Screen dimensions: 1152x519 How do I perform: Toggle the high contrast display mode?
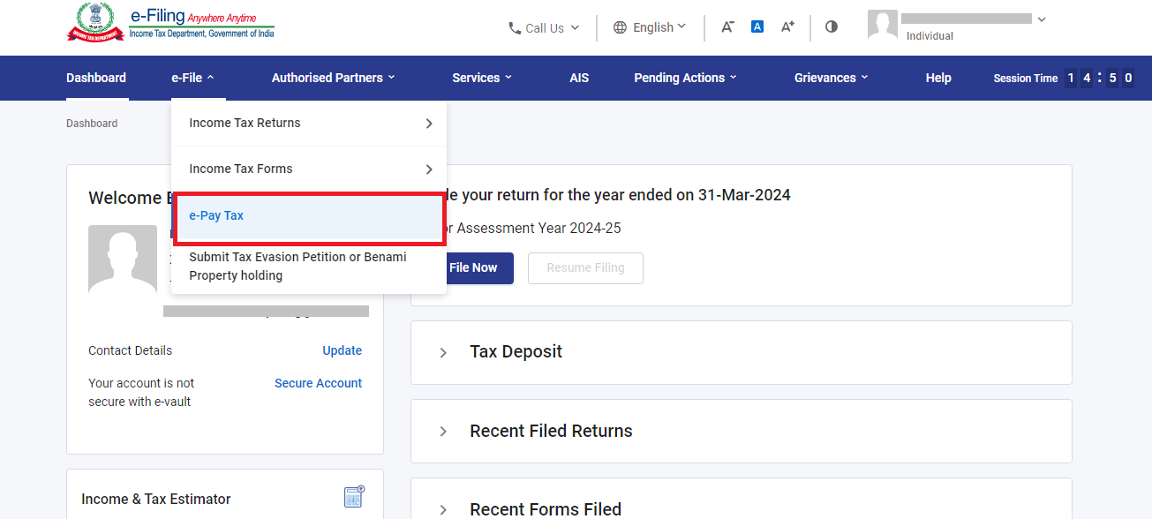point(831,26)
